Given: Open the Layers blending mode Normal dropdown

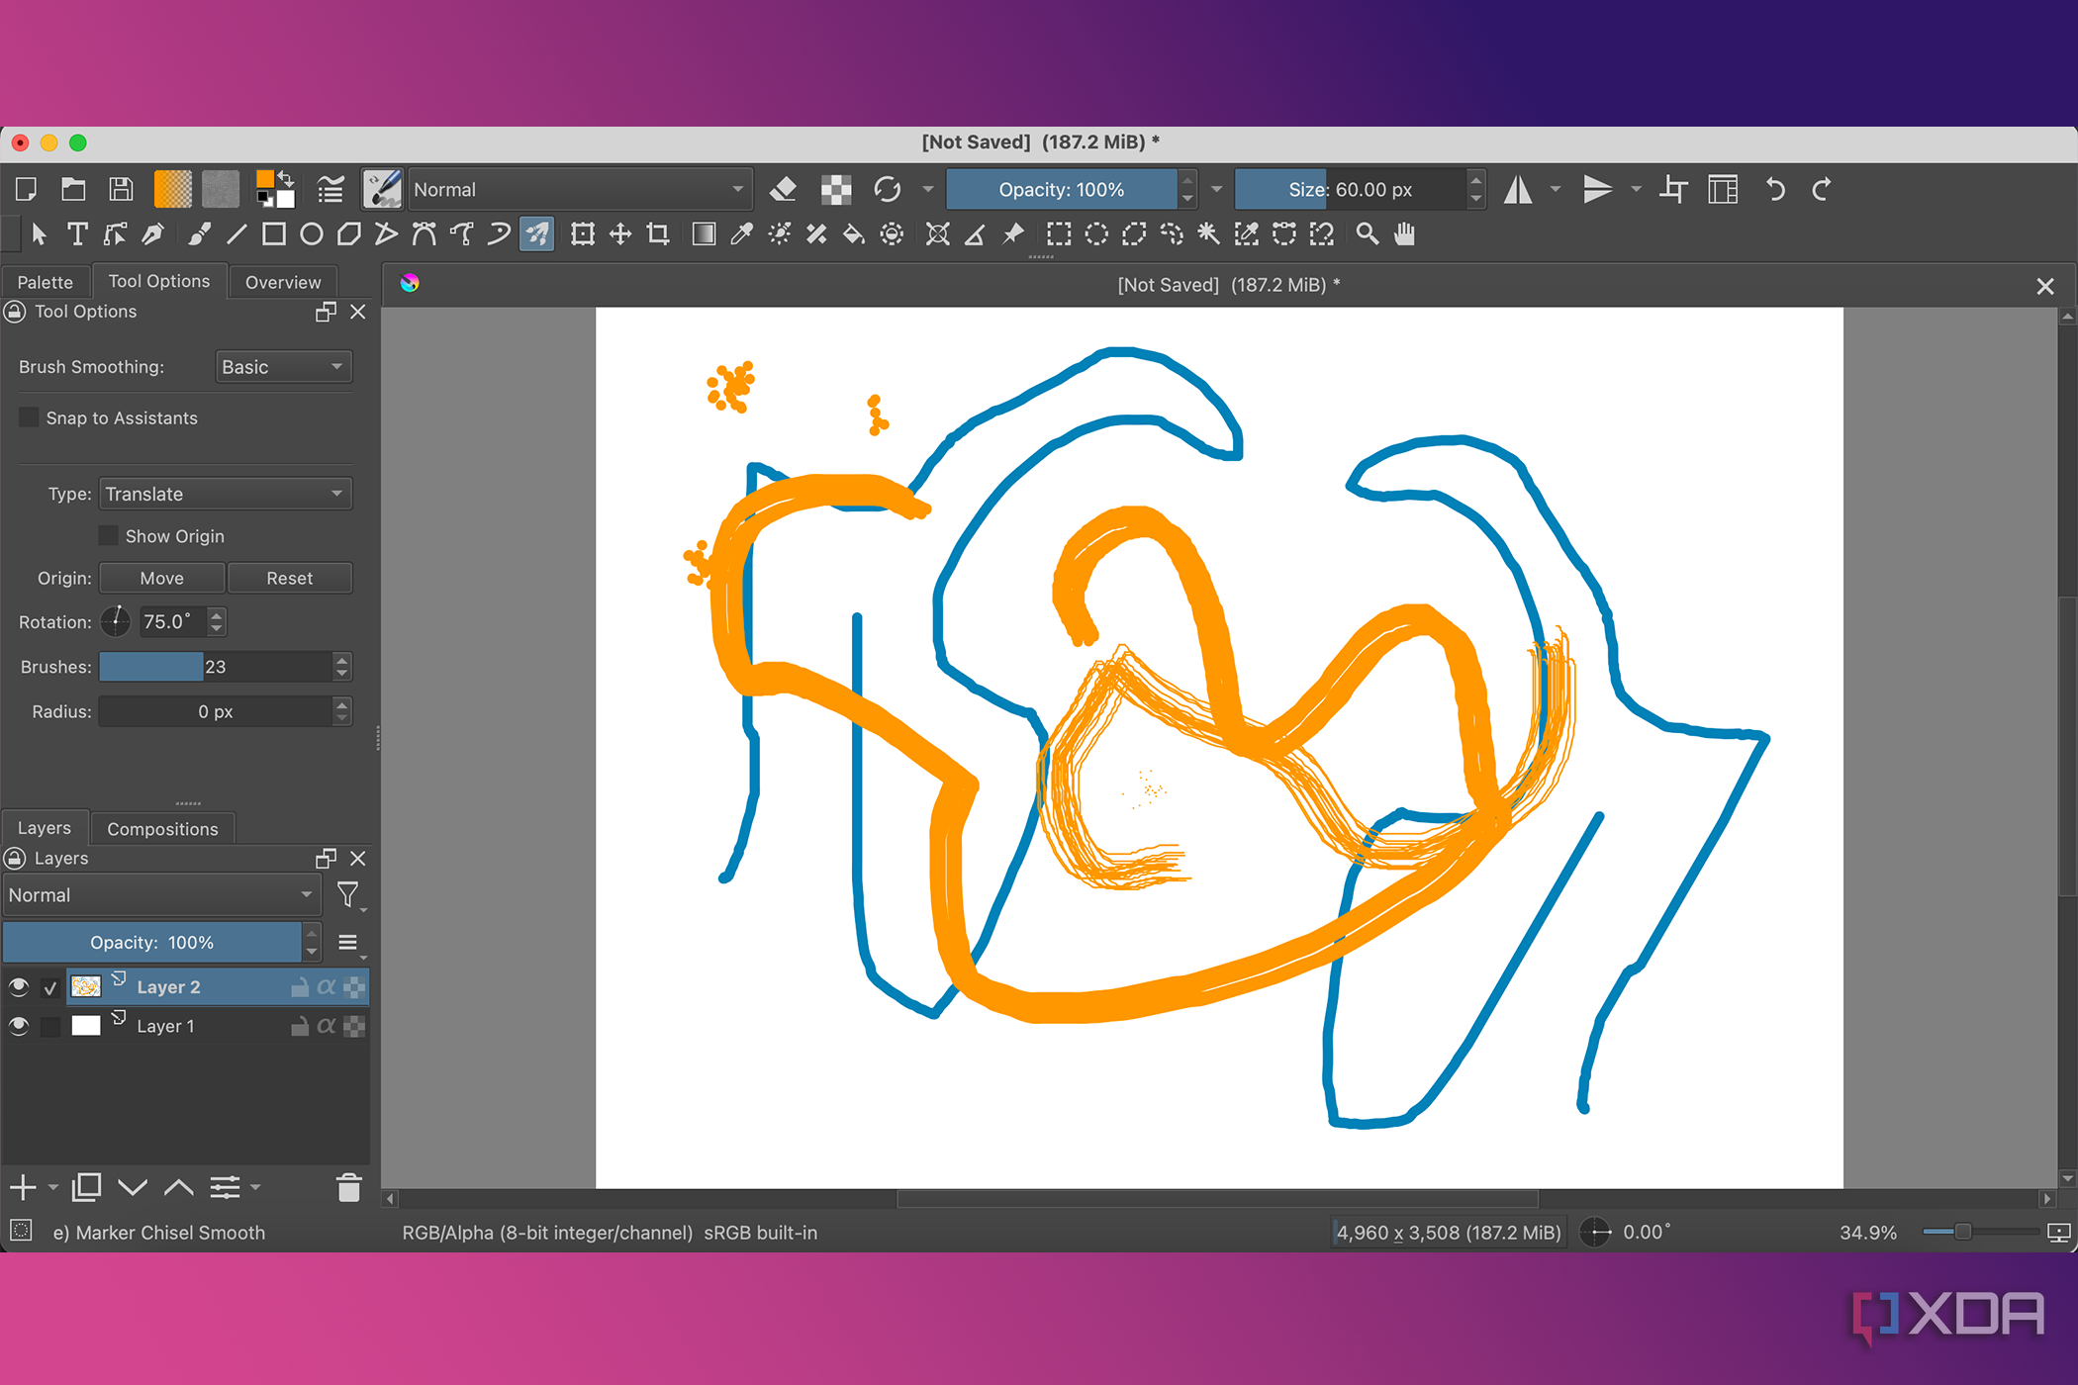Looking at the screenshot, I should click(x=160, y=895).
